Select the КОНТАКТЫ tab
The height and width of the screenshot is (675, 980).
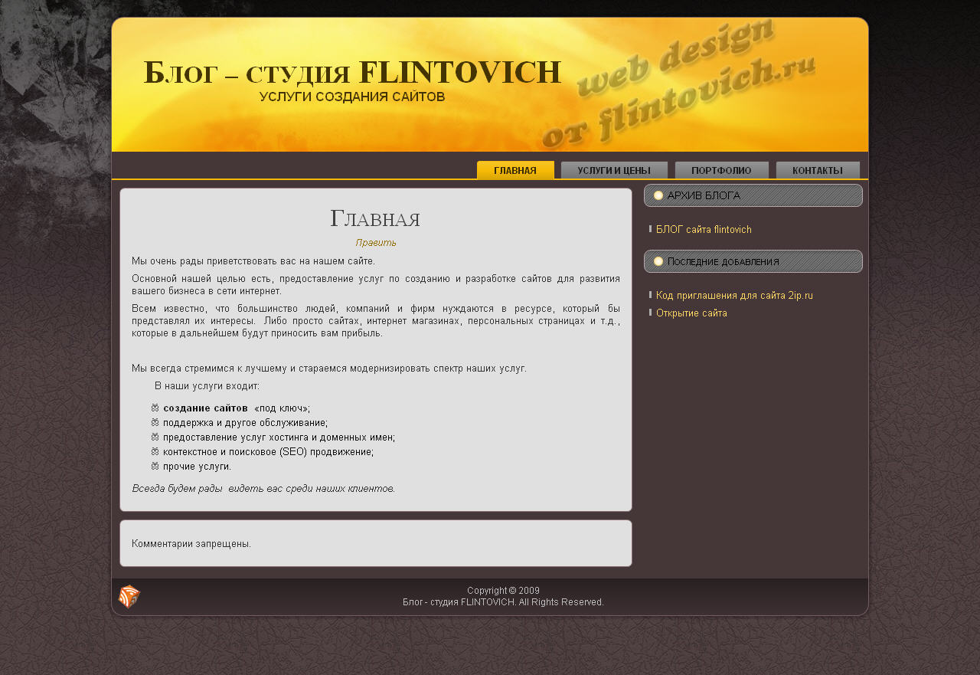pyautogui.click(x=818, y=169)
